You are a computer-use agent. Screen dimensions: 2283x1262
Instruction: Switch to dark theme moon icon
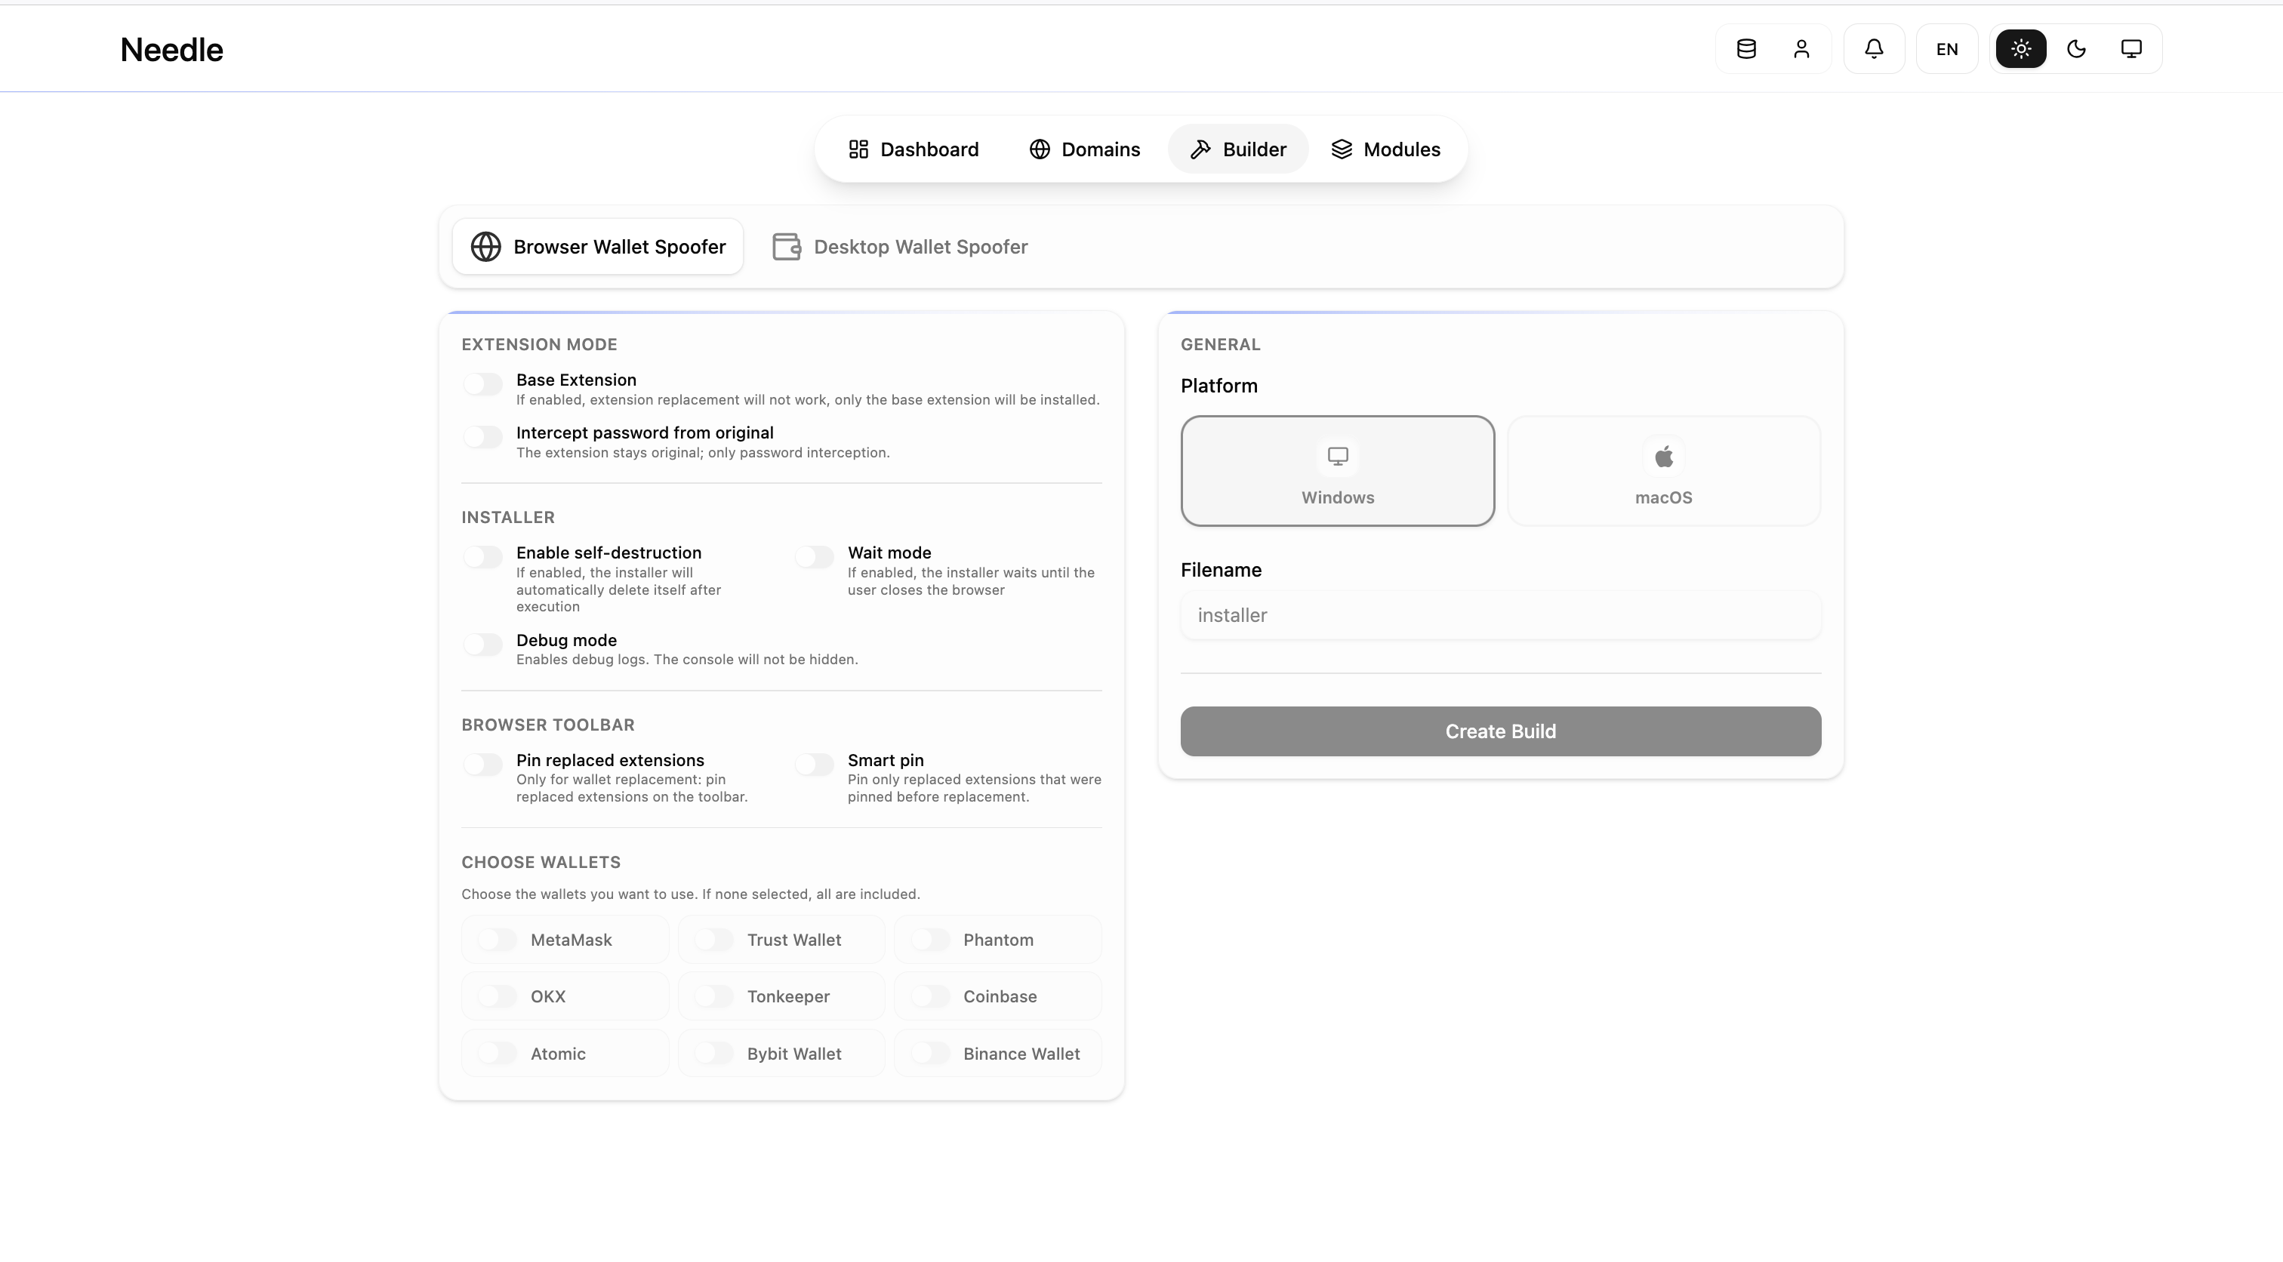pyautogui.click(x=2076, y=49)
